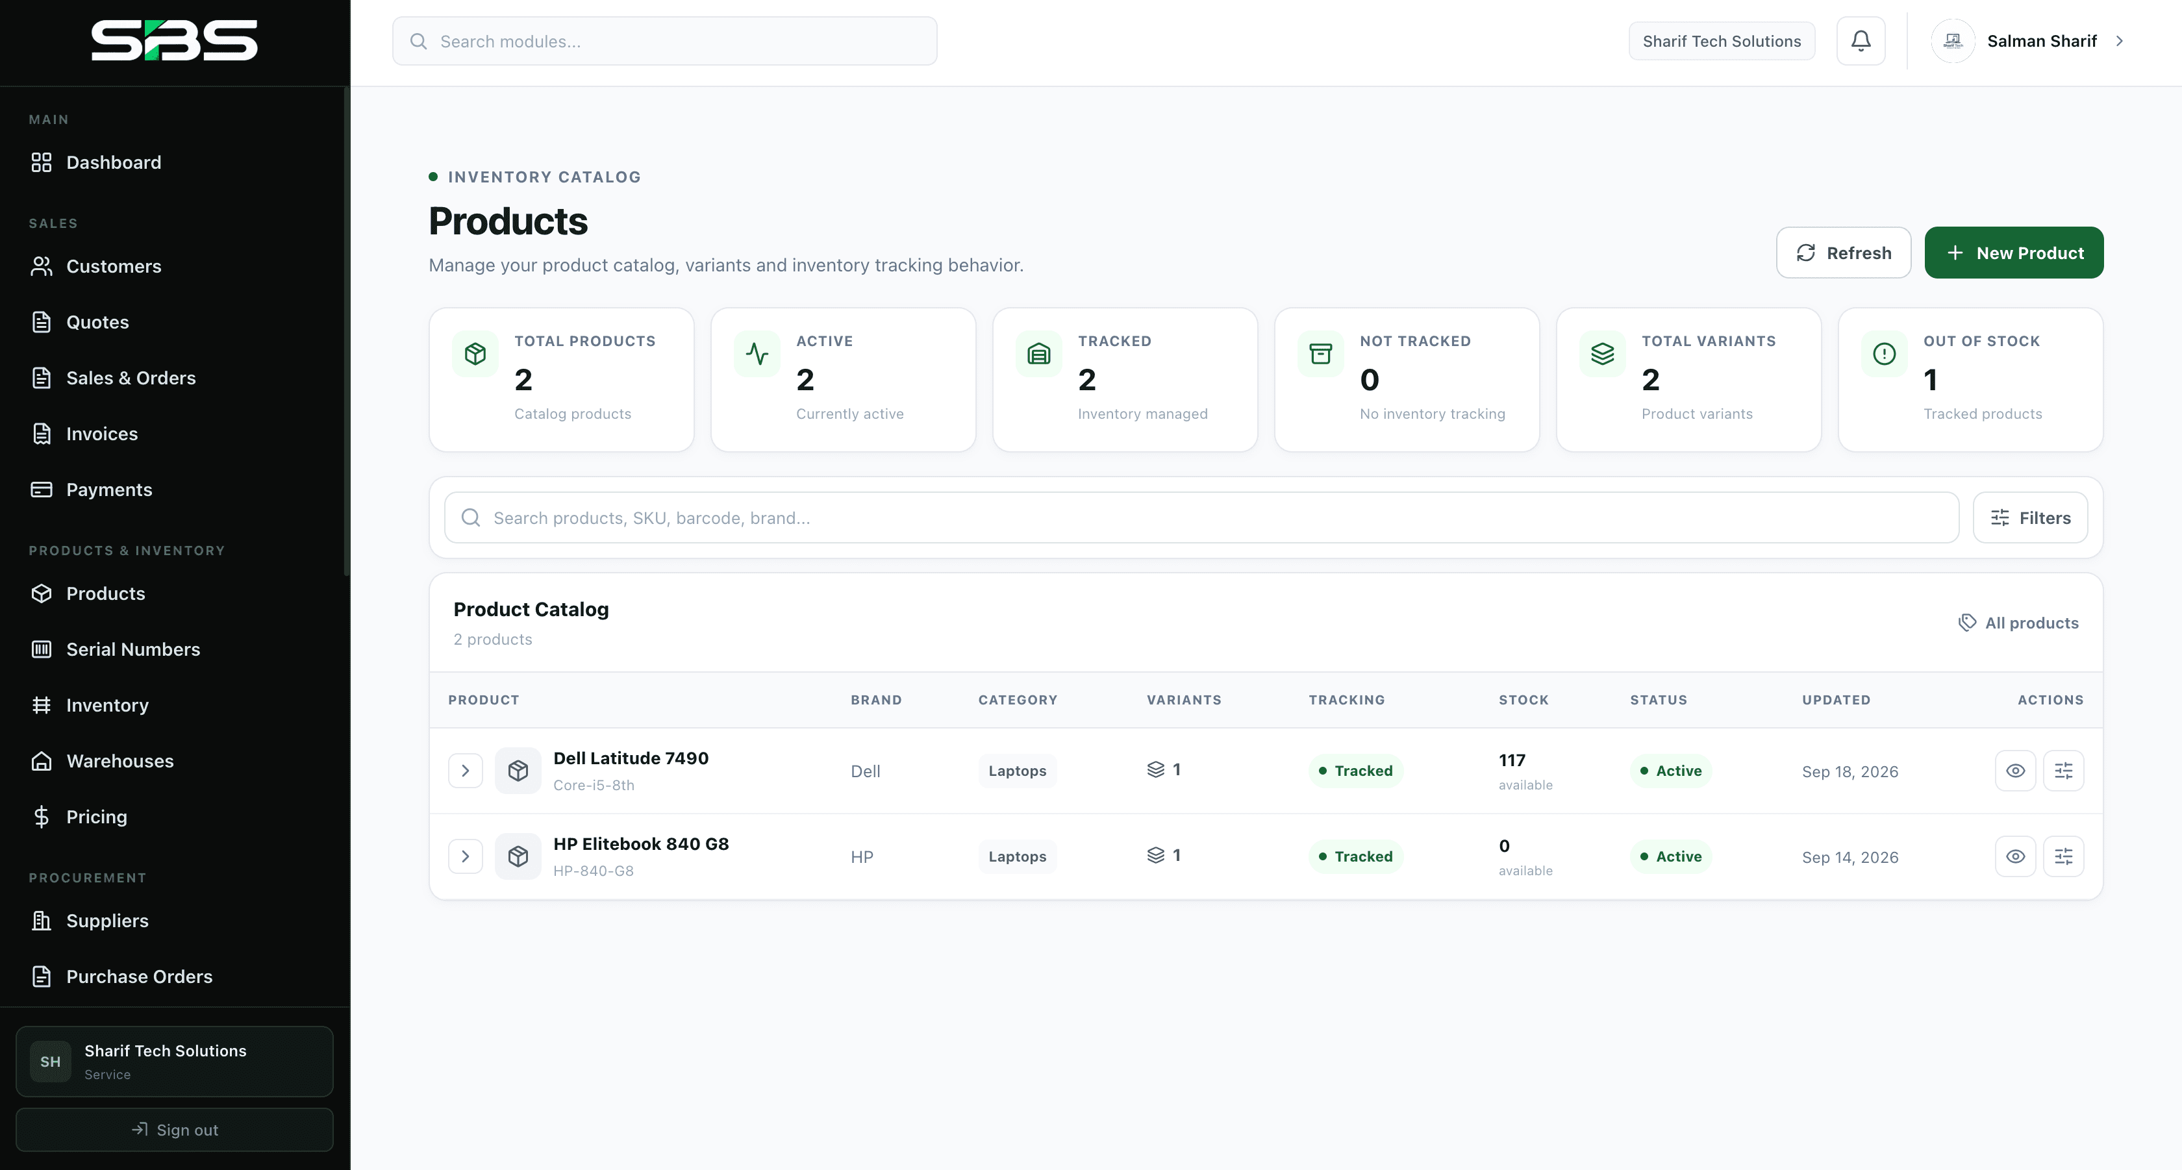View details of HP Elitebook 840 G8
The height and width of the screenshot is (1170, 2182).
pyautogui.click(x=2015, y=856)
